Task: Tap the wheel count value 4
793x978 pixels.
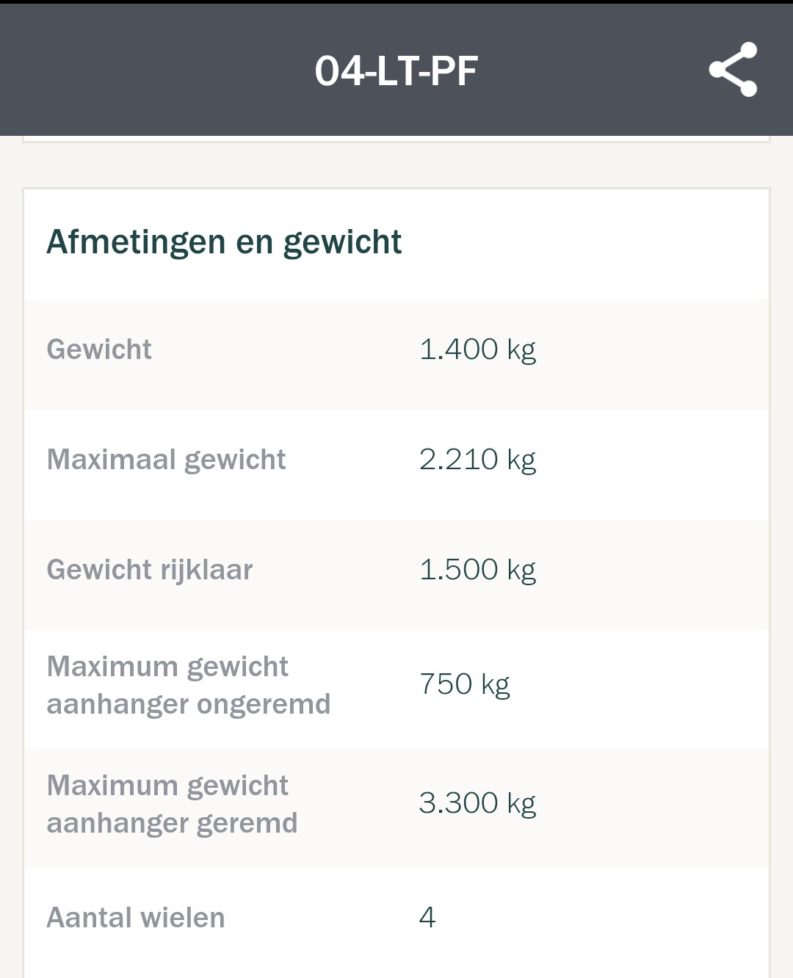Action: click(427, 918)
